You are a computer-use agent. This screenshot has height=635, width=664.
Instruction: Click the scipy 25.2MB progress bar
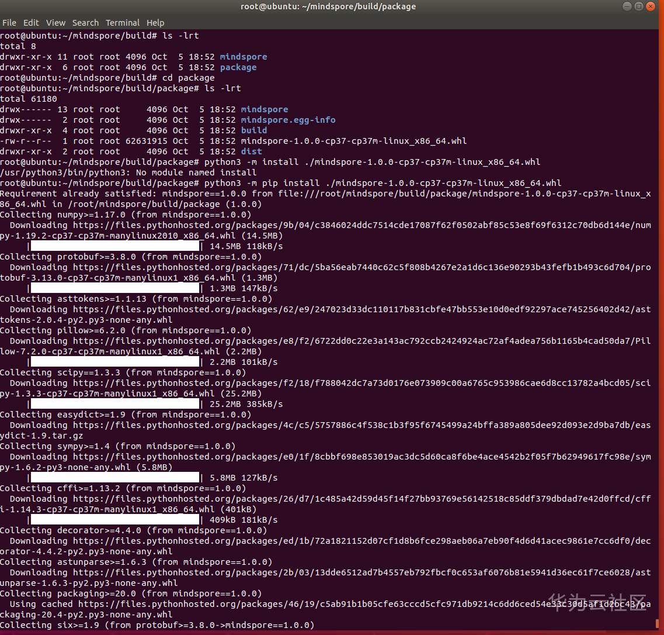coord(115,404)
